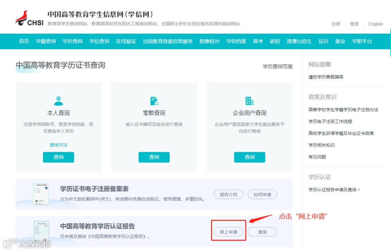Open 学历认证报告申请及查询 link
The image size is (391, 251).
334,190
